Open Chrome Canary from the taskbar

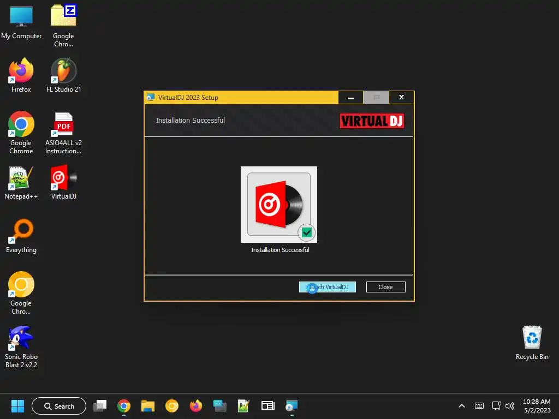[x=172, y=406]
